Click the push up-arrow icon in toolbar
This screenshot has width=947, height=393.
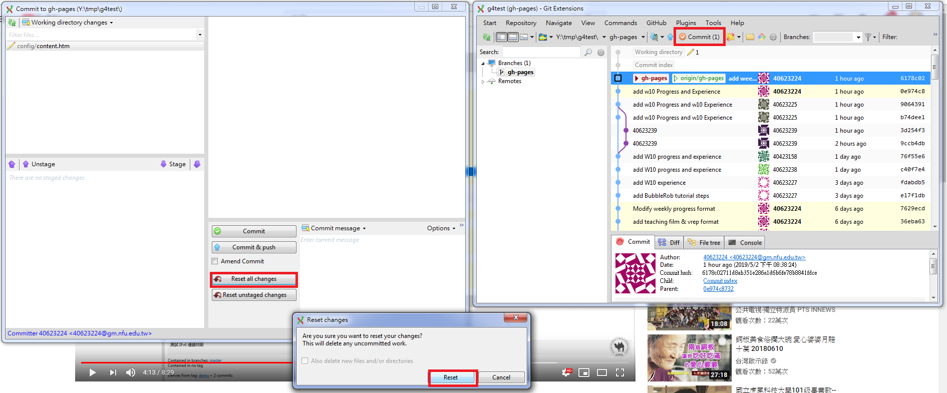[670, 37]
